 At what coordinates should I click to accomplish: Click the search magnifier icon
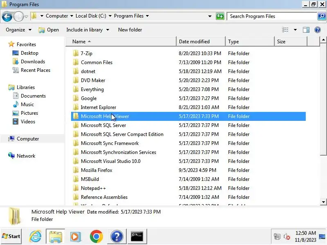pos(322,16)
